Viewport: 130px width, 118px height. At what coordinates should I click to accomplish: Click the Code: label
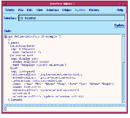(8, 31)
